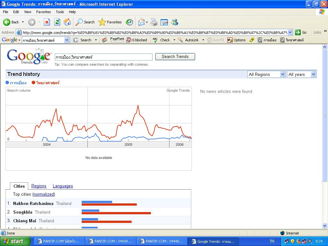Click in the Google Trends search field

click(x=103, y=57)
